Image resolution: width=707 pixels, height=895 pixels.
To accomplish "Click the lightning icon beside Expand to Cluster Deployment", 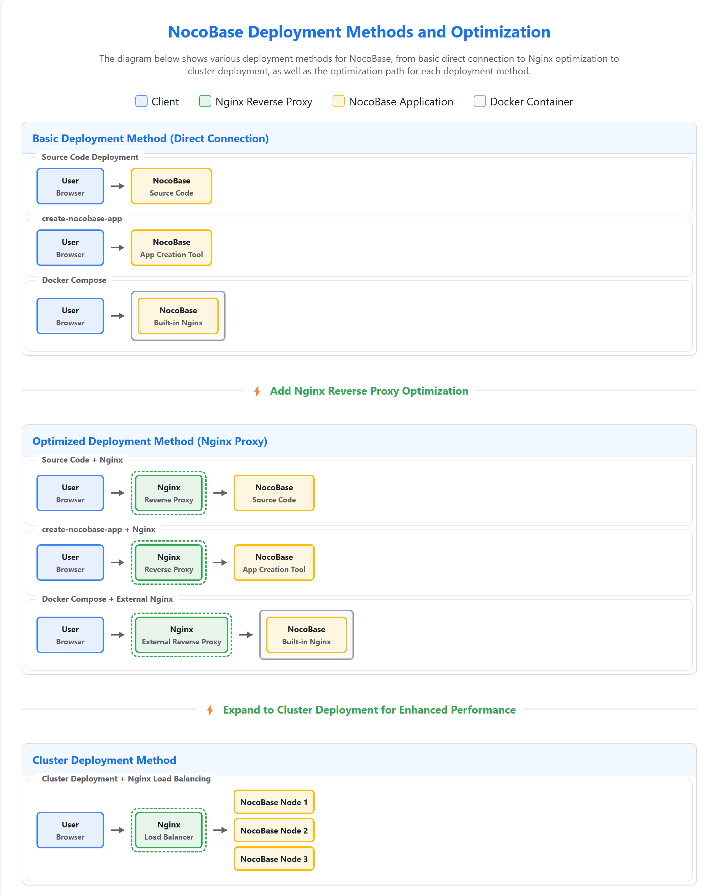I will (x=210, y=710).
